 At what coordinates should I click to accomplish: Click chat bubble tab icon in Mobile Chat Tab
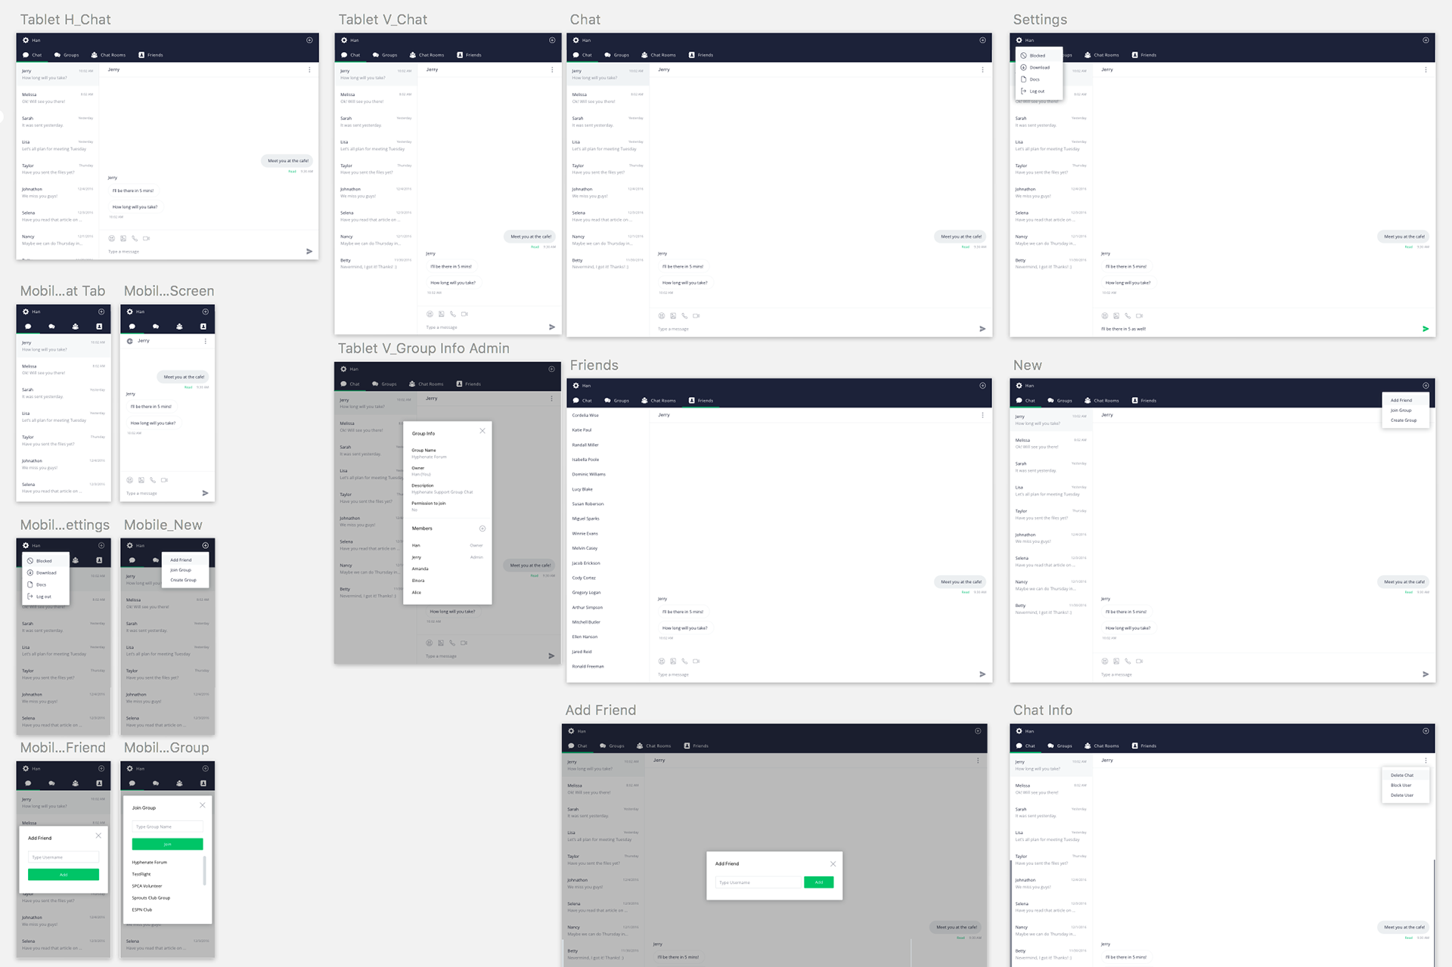click(x=28, y=327)
